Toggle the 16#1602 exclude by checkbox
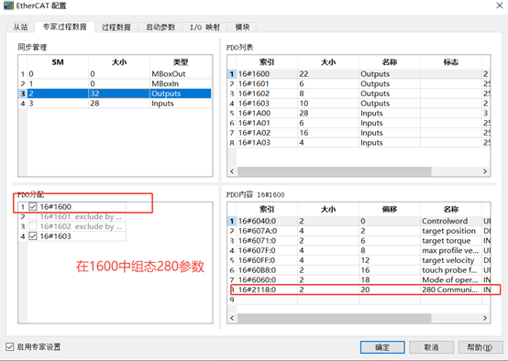This screenshot has height=361, width=508. coord(33,226)
